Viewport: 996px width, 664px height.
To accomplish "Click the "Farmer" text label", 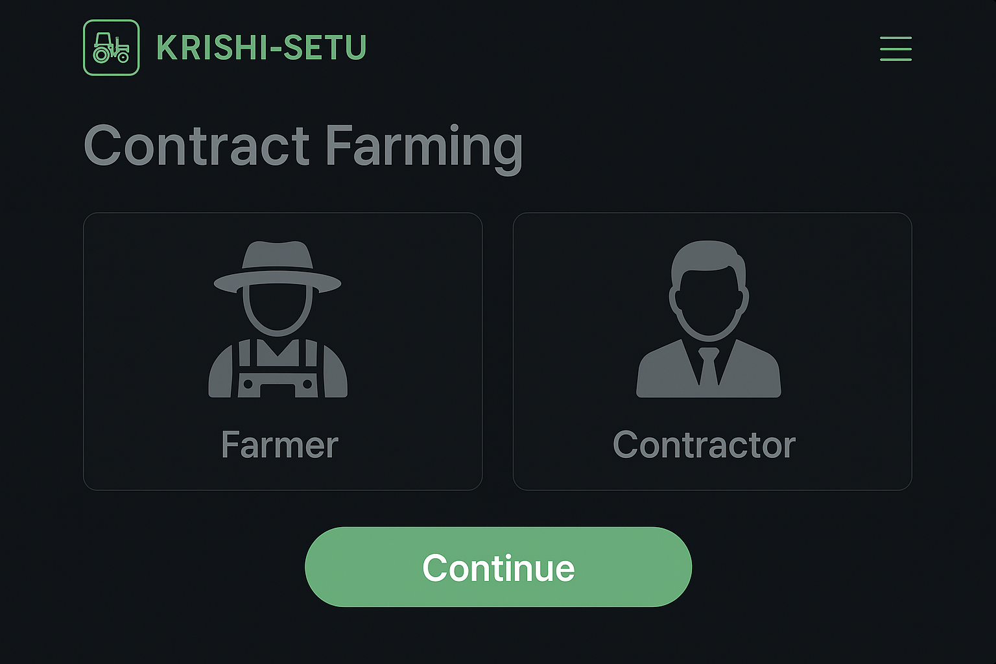I will coord(279,445).
